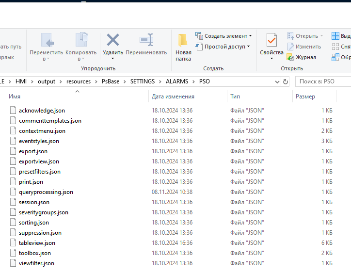Sort files by Дата изменения column header
The image size is (351, 273).
tap(173, 96)
